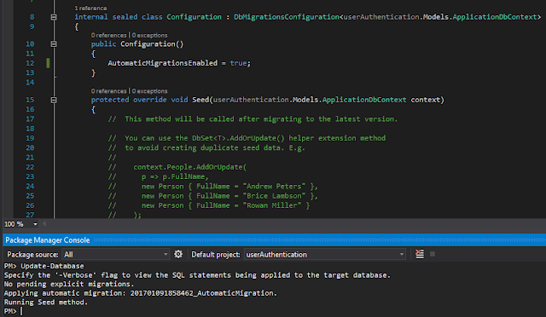Viewport: 546px width, 317px height.
Task: Click the 'Specify the -Verbose flag' console line
Action: [197, 275]
